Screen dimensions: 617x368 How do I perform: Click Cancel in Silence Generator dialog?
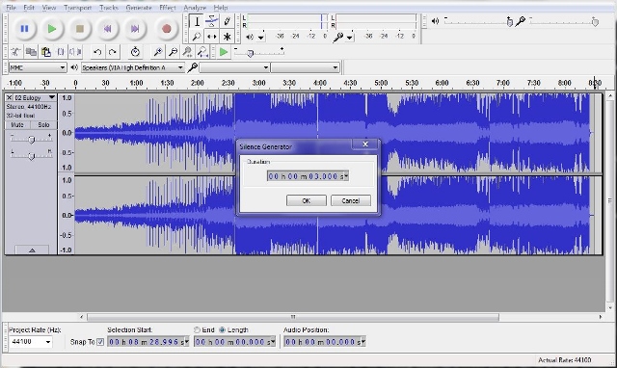(351, 200)
